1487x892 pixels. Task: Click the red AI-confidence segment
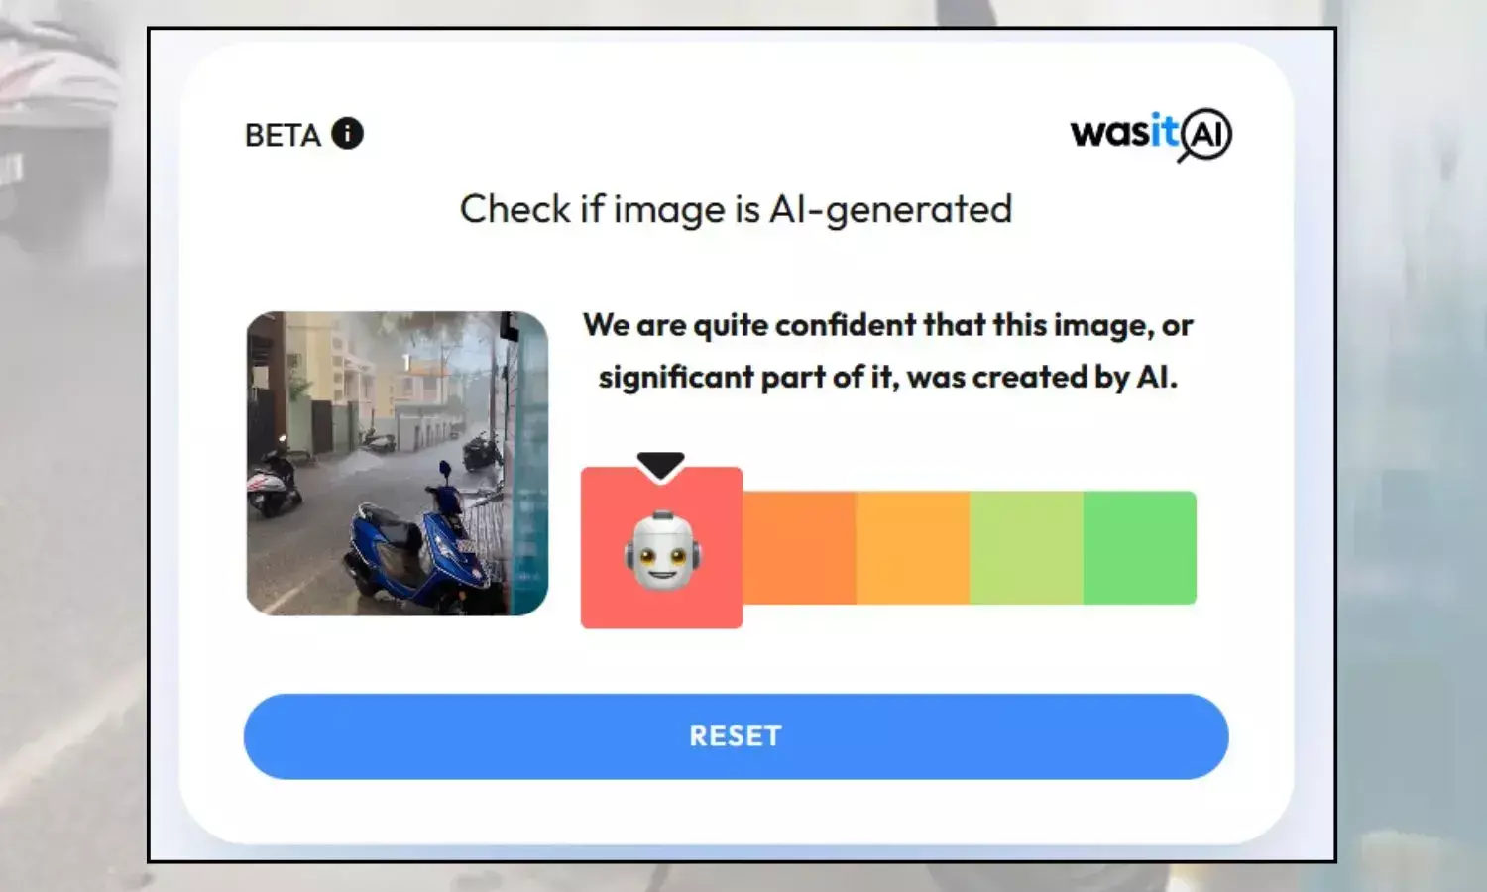[661, 548]
